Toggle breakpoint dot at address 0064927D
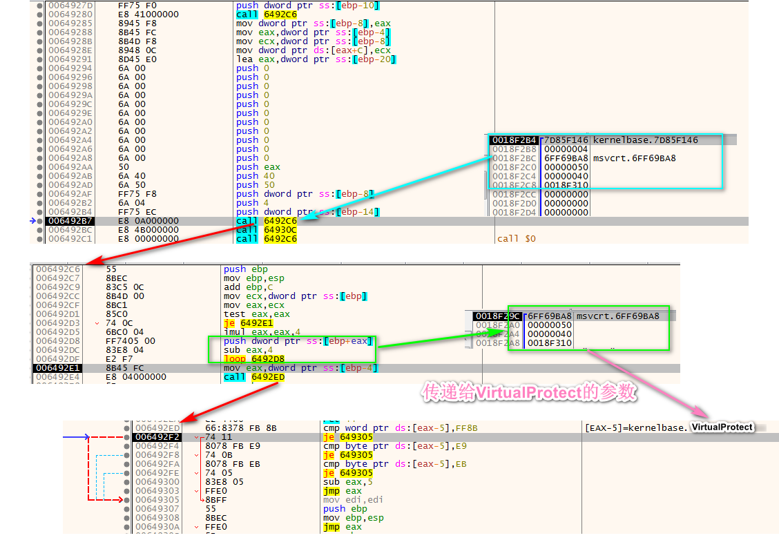The height and width of the screenshot is (540, 779). pyautogui.click(x=40, y=6)
